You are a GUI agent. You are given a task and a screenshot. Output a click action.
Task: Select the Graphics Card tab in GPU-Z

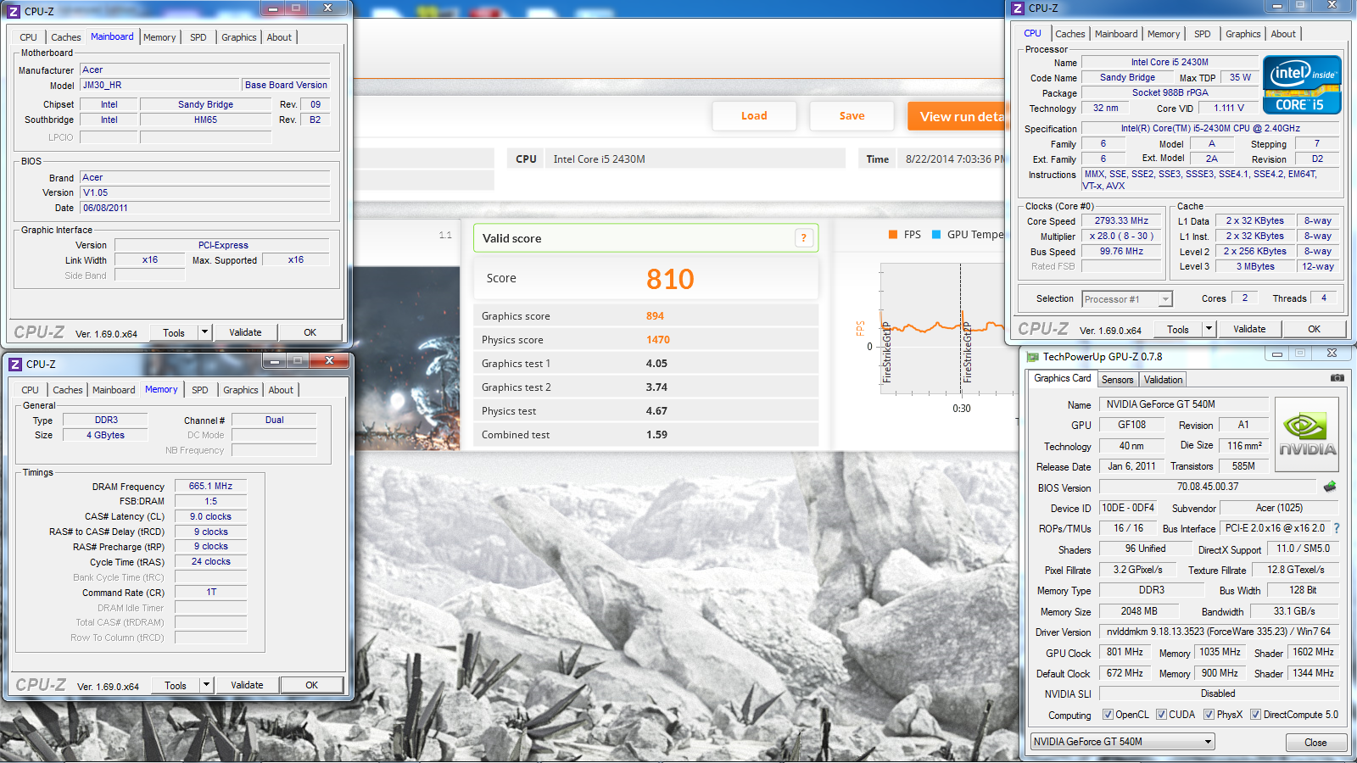(x=1063, y=378)
